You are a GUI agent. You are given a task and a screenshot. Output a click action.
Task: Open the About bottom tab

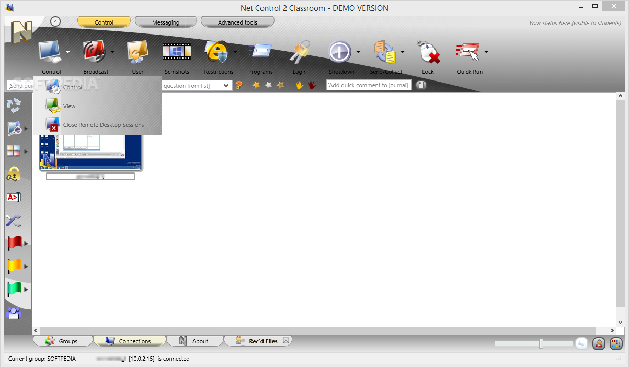195,341
